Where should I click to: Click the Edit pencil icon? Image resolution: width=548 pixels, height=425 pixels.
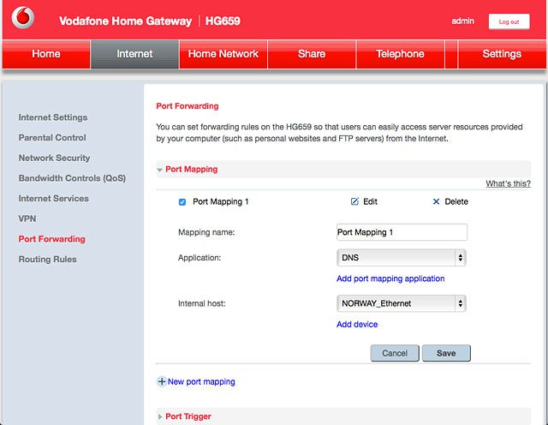(354, 201)
